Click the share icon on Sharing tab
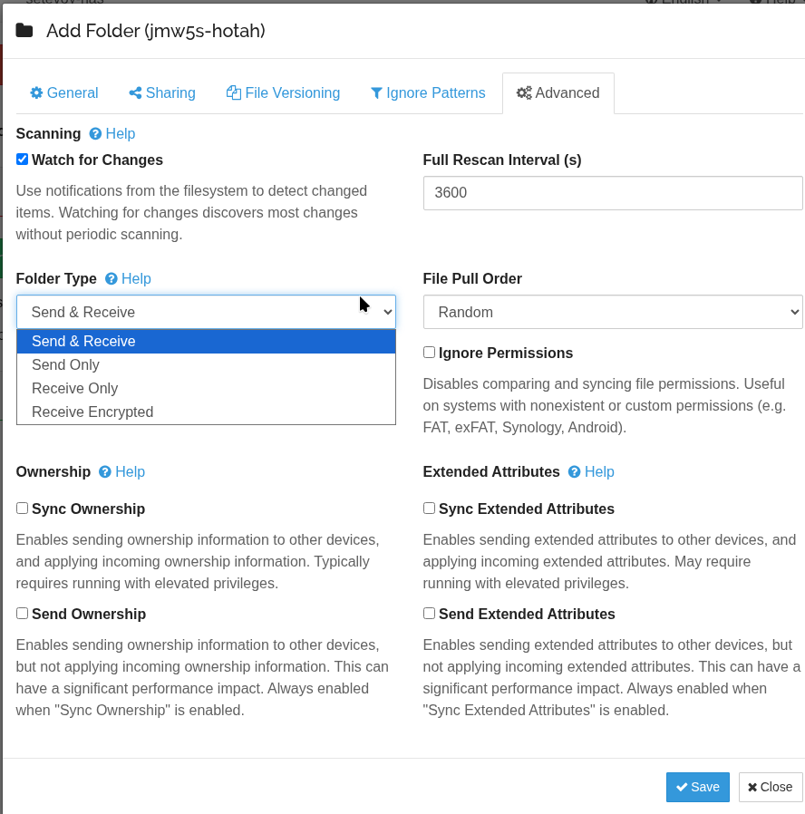This screenshot has height=814, width=805. point(135,93)
